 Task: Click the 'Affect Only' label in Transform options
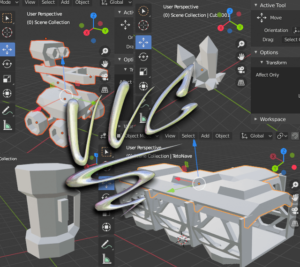267,75
